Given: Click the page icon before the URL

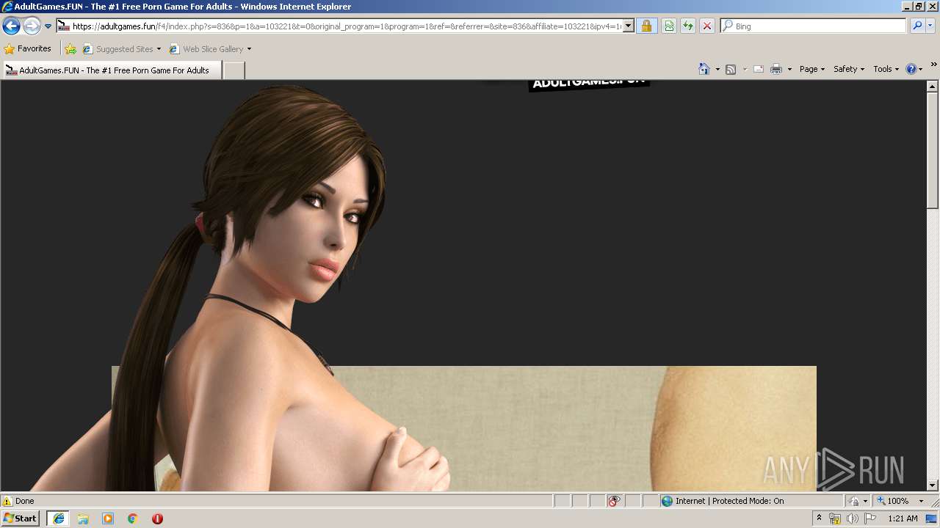Looking at the screenshot, I should pos(64,26).
